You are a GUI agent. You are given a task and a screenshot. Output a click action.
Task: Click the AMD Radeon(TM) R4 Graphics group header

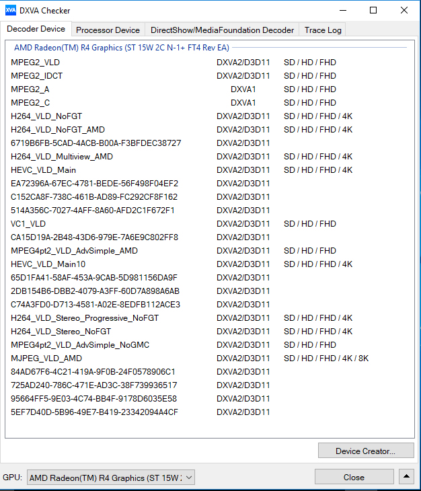tap(122, 48)
